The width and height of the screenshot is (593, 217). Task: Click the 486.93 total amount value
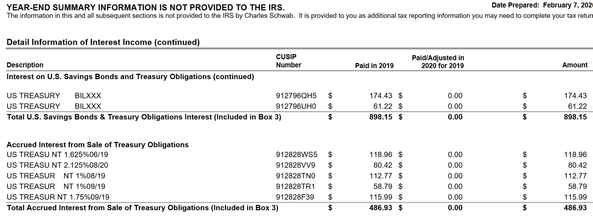click(575, 208)
